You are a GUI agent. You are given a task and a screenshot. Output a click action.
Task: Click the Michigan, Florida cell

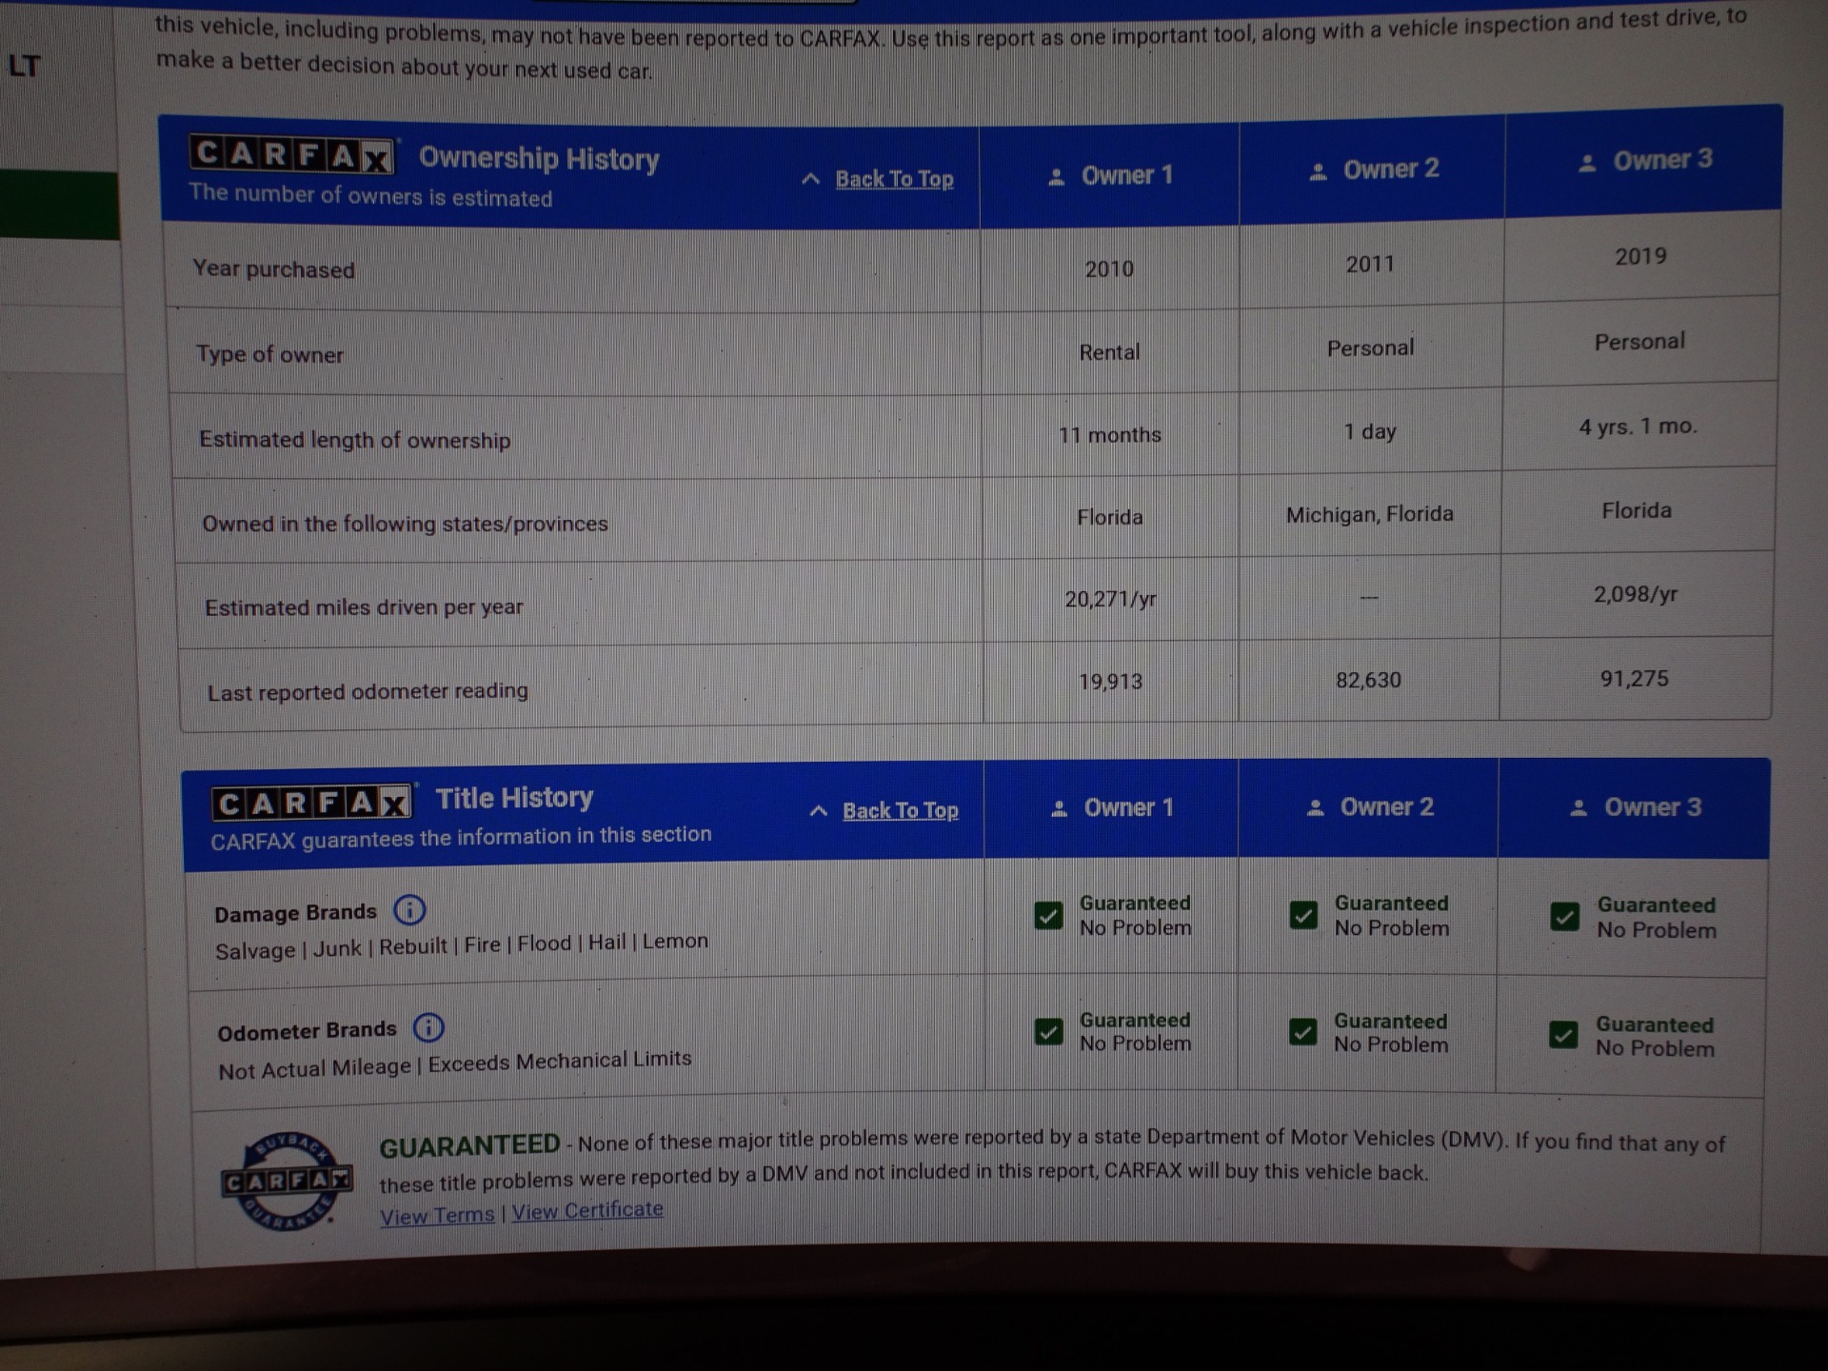pyautogui.click(x=1369, y=514)
